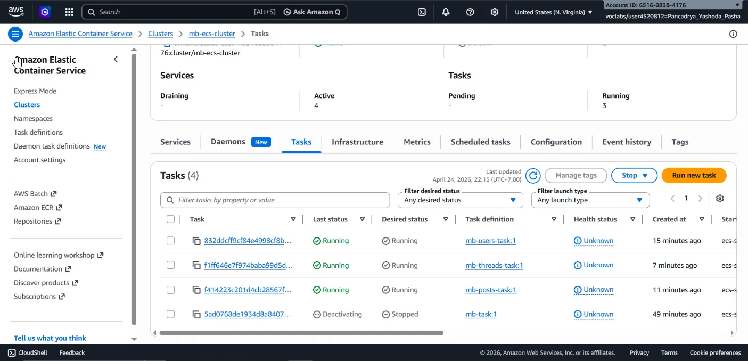Open the settings gear in top bar
748x361 pixels.
[495, 12]
